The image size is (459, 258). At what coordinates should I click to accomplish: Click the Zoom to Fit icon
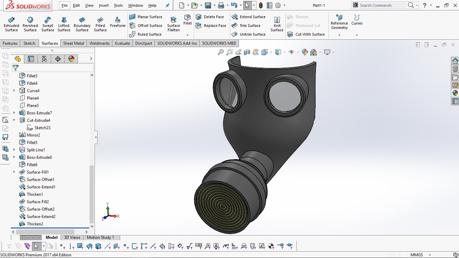[x=221, y=52]
